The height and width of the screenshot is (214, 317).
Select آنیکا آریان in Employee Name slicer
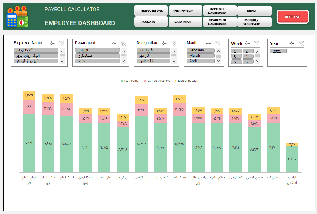click(x=36, y=50)
